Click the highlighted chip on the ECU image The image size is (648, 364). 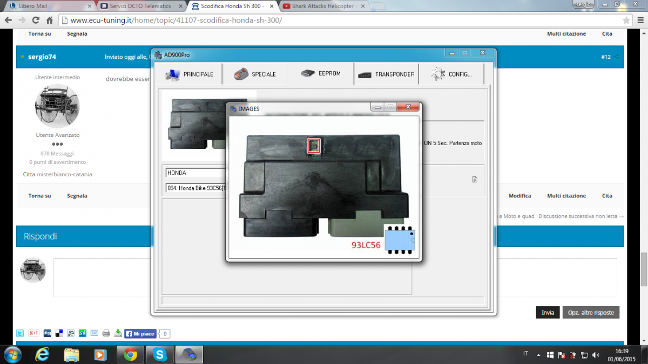click(314, 145)
